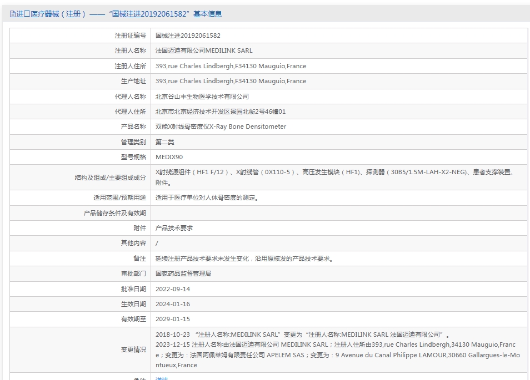This screenshot has height=380, width=530.
Task: Click the 产品技术要求 attachment text
Action: tap(174, 228)
